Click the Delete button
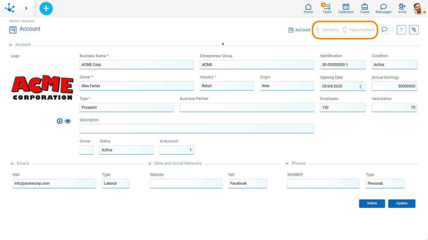The image size is (428, 240). [372, 203]
